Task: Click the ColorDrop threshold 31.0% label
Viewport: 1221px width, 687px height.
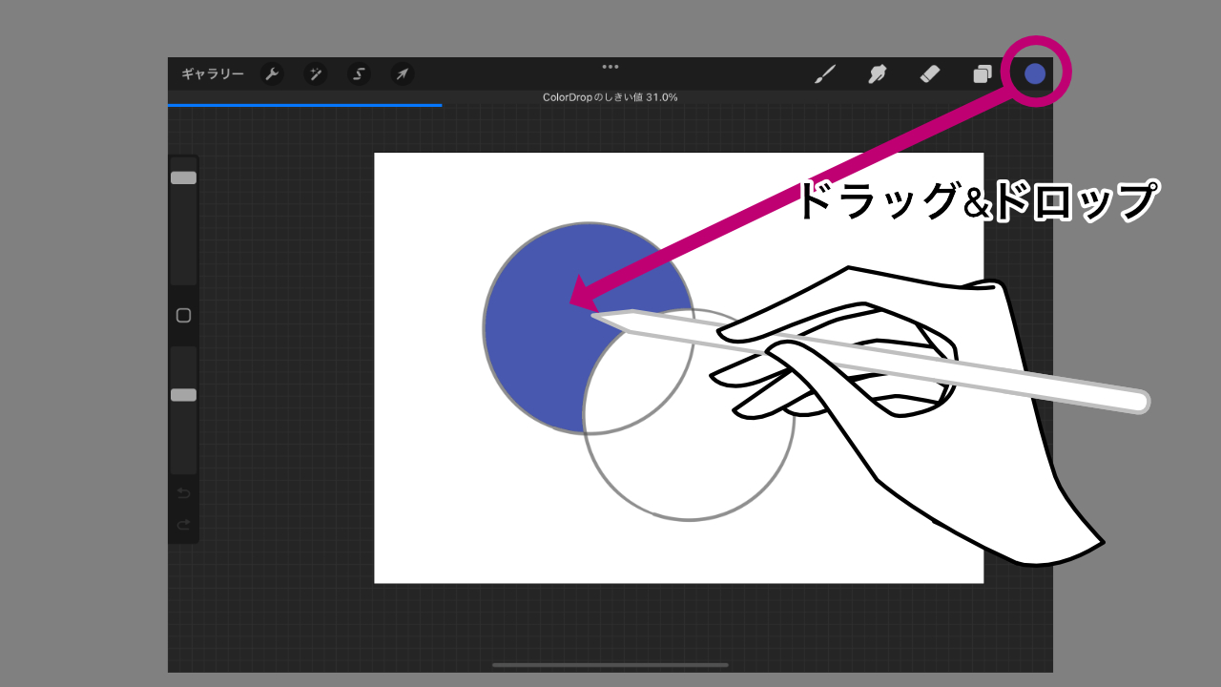Action: click(610, 97)
